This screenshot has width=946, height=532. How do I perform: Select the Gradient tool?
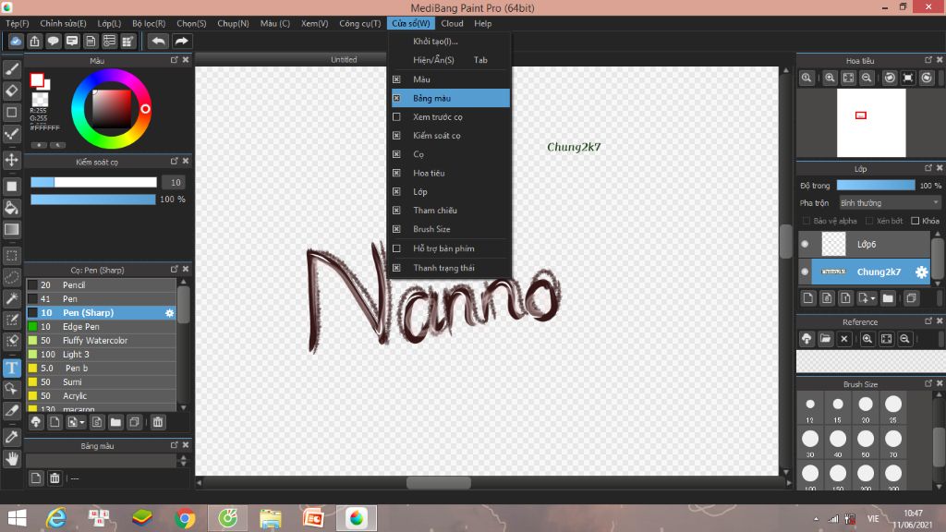point(11,230)
